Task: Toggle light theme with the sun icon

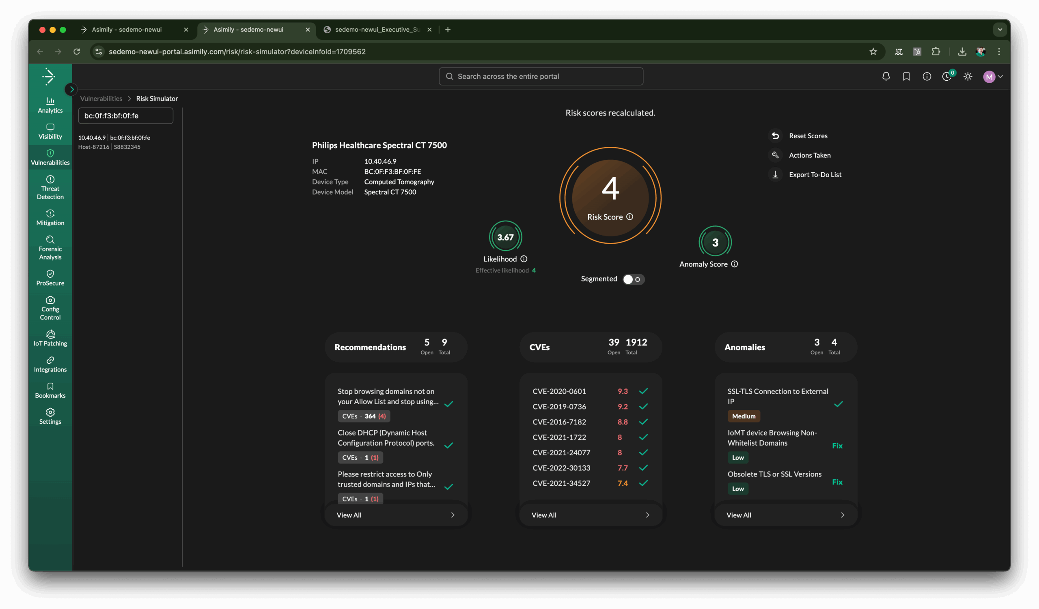Action: coord(968,77)
